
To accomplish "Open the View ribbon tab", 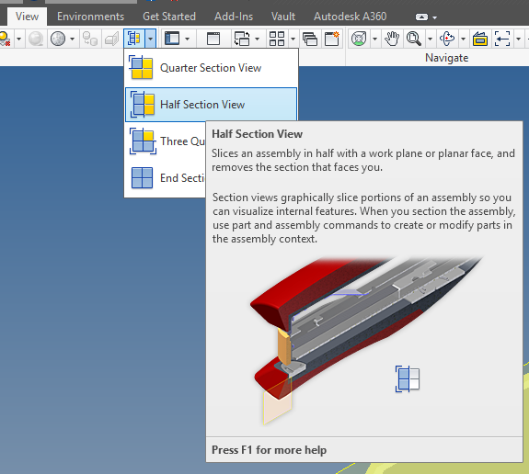I will click(27, 17).
